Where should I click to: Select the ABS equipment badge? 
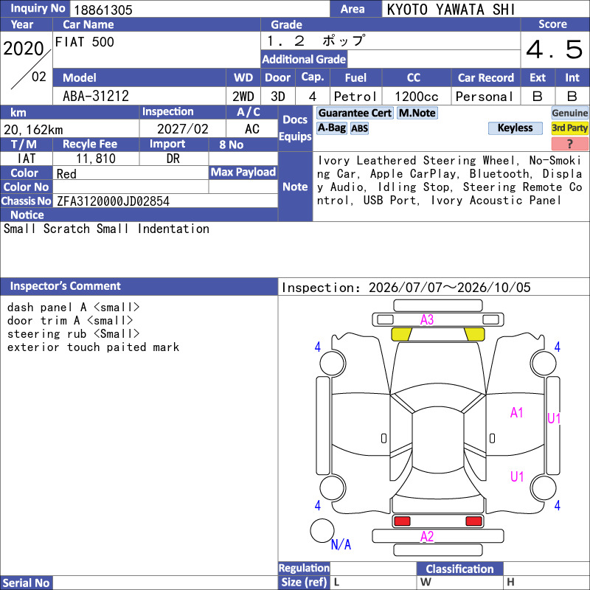359,128
